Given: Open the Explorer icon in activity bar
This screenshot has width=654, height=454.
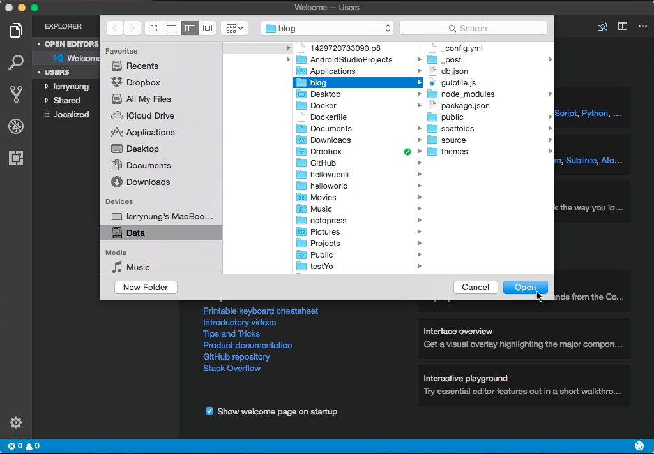Looking at the screenshot, I should (16, 31).
